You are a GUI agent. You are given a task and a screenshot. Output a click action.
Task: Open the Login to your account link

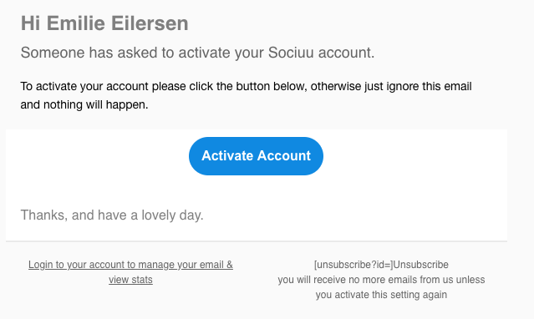pyautogui.click(x=130, y=272)
